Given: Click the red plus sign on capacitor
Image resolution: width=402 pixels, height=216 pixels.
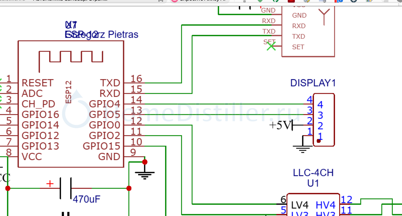Looking at the screenshot, I should (x=50, y=184).
